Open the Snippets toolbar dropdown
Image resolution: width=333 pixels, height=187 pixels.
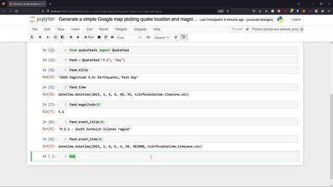point(162,37)
